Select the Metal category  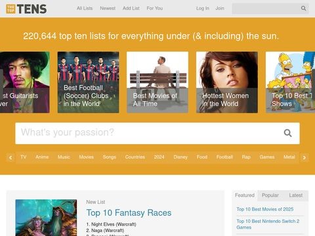tap(289, 157)
